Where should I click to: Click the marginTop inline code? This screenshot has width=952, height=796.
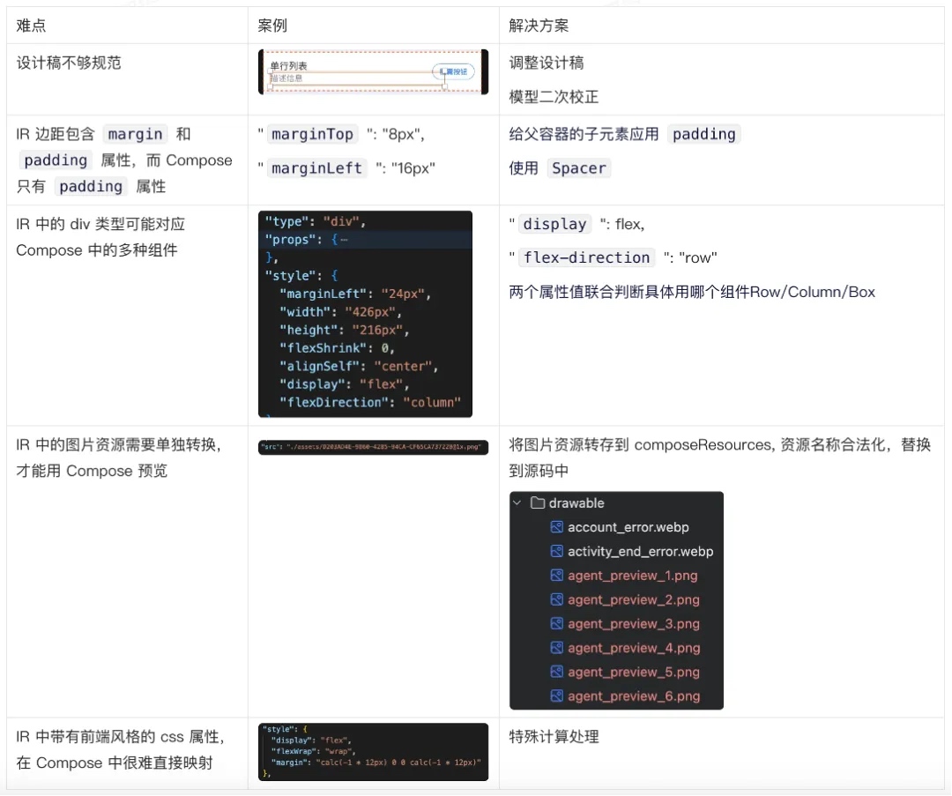pos(312,134)
